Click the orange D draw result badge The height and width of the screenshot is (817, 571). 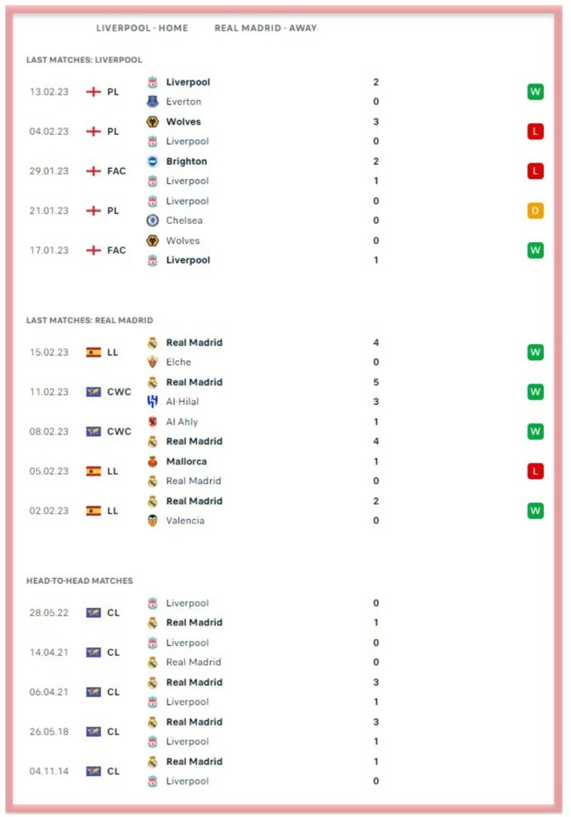click(535, 210)
